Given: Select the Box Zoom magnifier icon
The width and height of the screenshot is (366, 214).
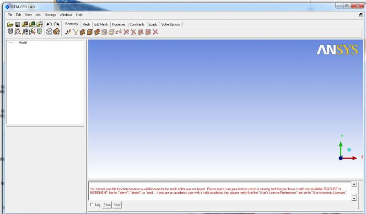Looking at the screenshot, I should [17, 32].
